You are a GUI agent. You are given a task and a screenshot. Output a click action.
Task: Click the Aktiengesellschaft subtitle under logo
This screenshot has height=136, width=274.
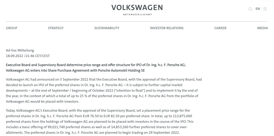(x=137, y=15)
